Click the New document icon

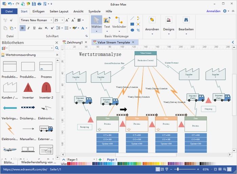[23, 4]
